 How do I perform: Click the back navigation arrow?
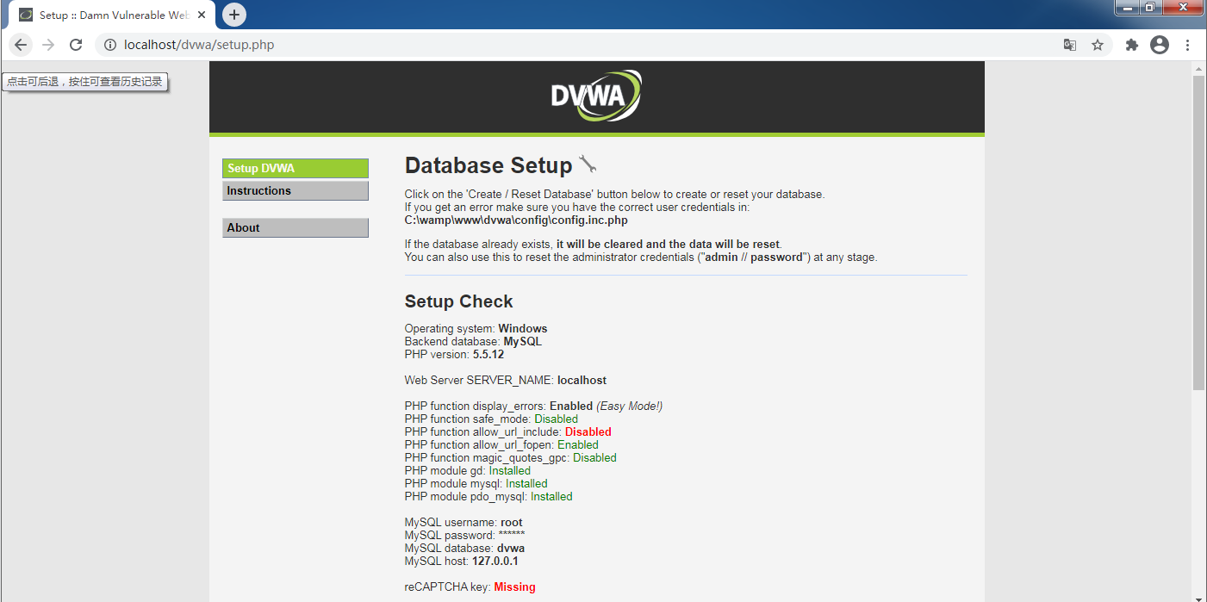tap(20, 44)
